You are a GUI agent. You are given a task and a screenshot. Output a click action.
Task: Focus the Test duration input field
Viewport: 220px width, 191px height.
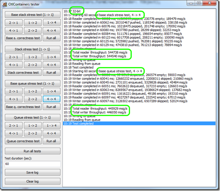(33, 164)
